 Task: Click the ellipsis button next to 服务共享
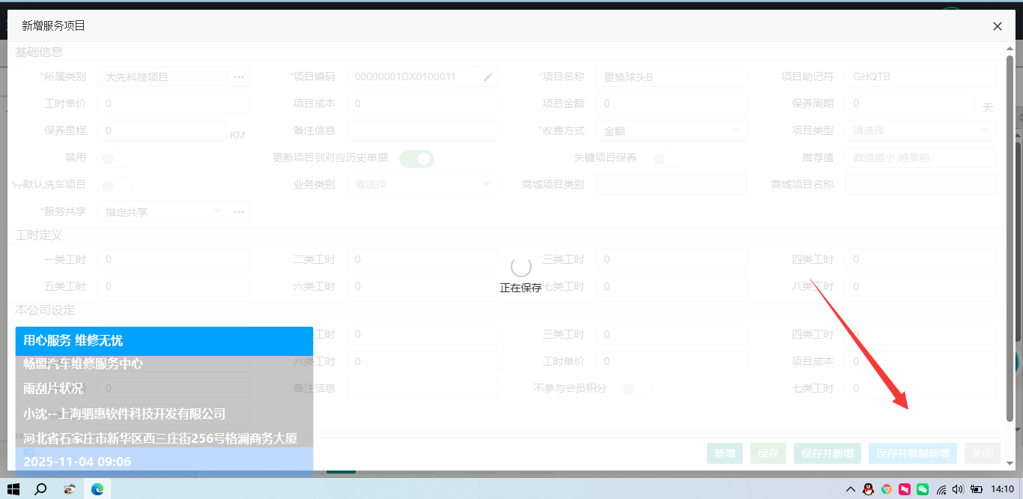click(x=238, y=212)
